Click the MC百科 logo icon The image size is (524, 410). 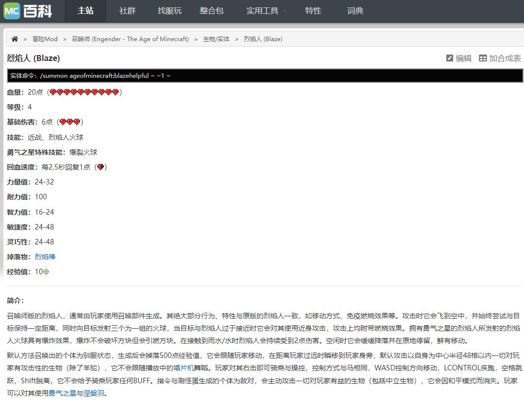[12, 11]
